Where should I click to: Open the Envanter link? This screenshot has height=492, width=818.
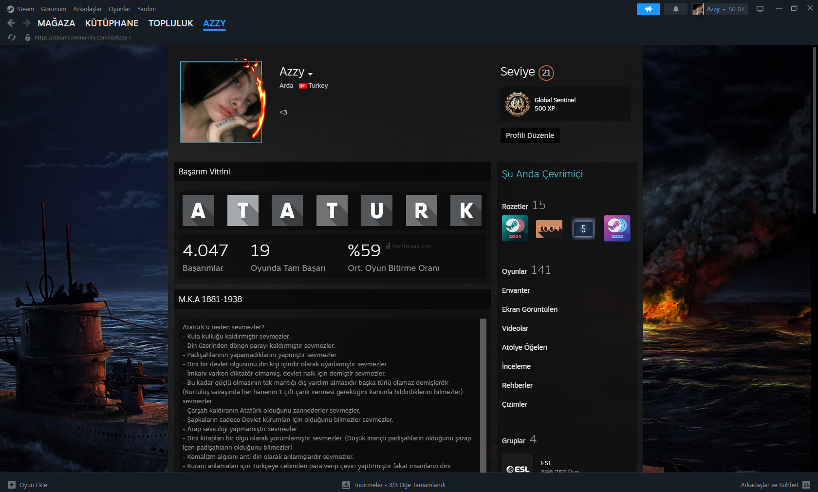(516, 290)
